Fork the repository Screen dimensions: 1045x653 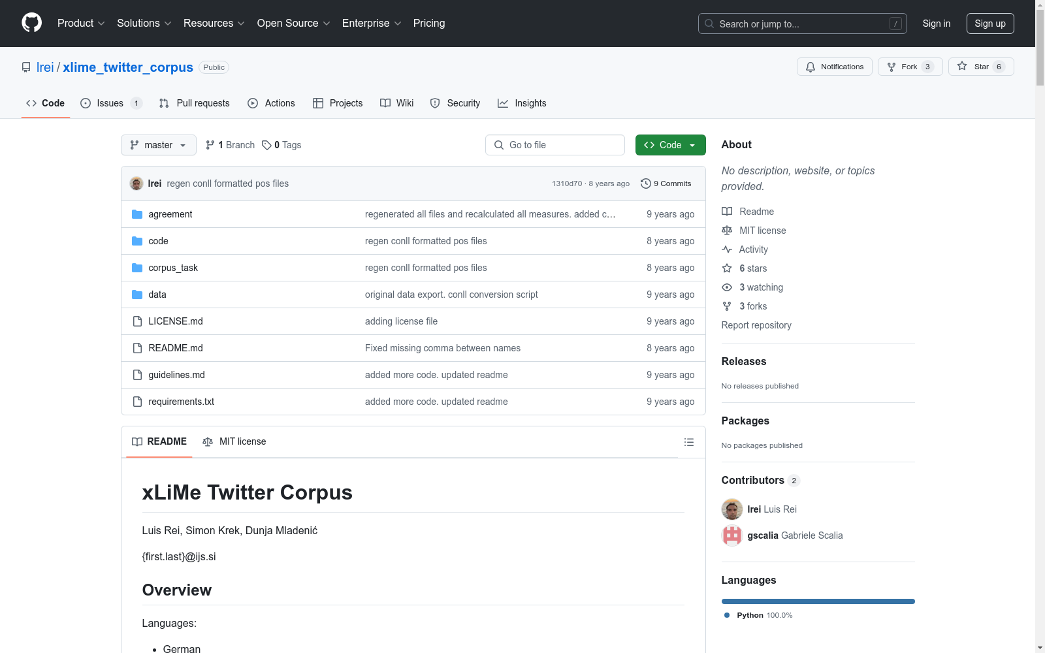[x=910, y=67]
